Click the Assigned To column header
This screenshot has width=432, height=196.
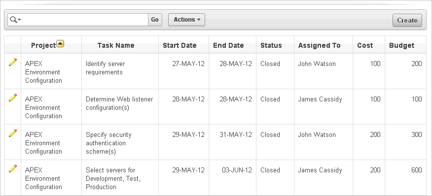(320, 45)
